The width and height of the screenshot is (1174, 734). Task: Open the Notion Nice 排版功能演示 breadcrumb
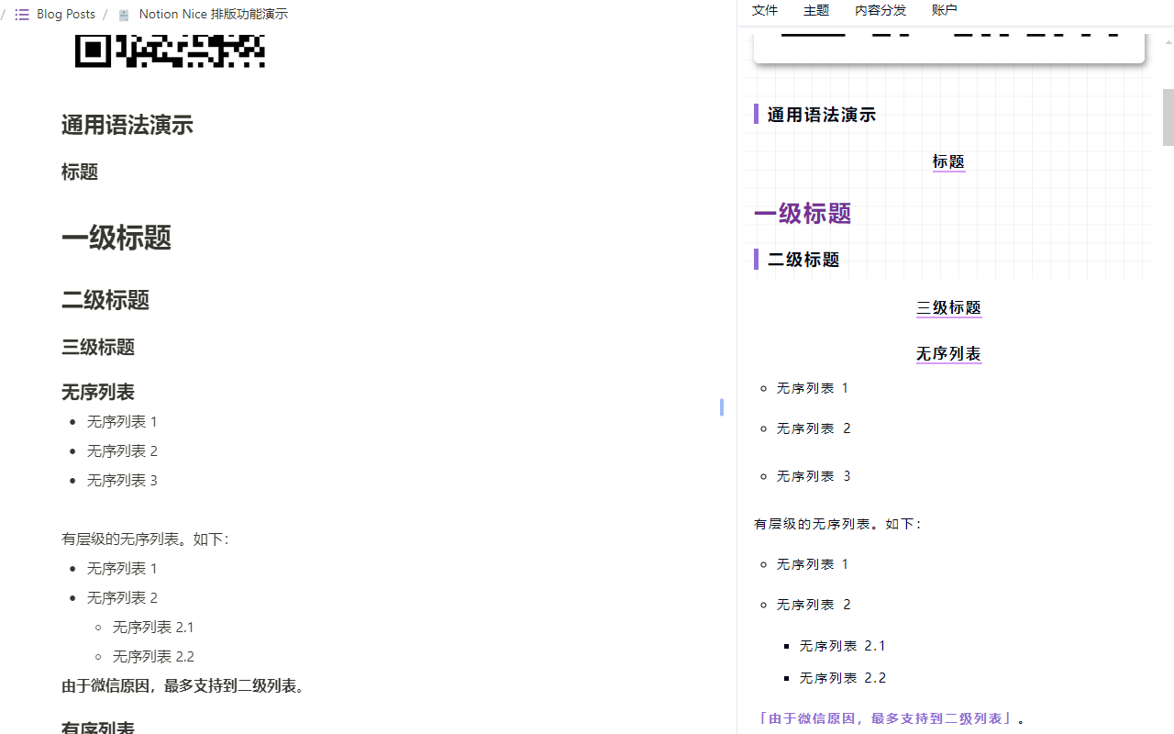[x=213, y=14]
